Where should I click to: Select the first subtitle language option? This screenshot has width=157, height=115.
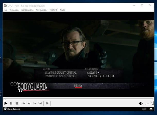93,72
